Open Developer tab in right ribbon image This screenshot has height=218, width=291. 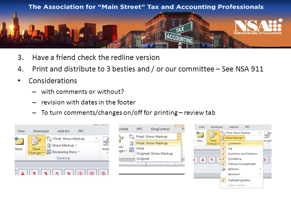coord(217,127)
